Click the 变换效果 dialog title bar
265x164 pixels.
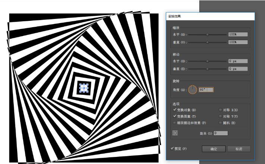tap(210, 16)
